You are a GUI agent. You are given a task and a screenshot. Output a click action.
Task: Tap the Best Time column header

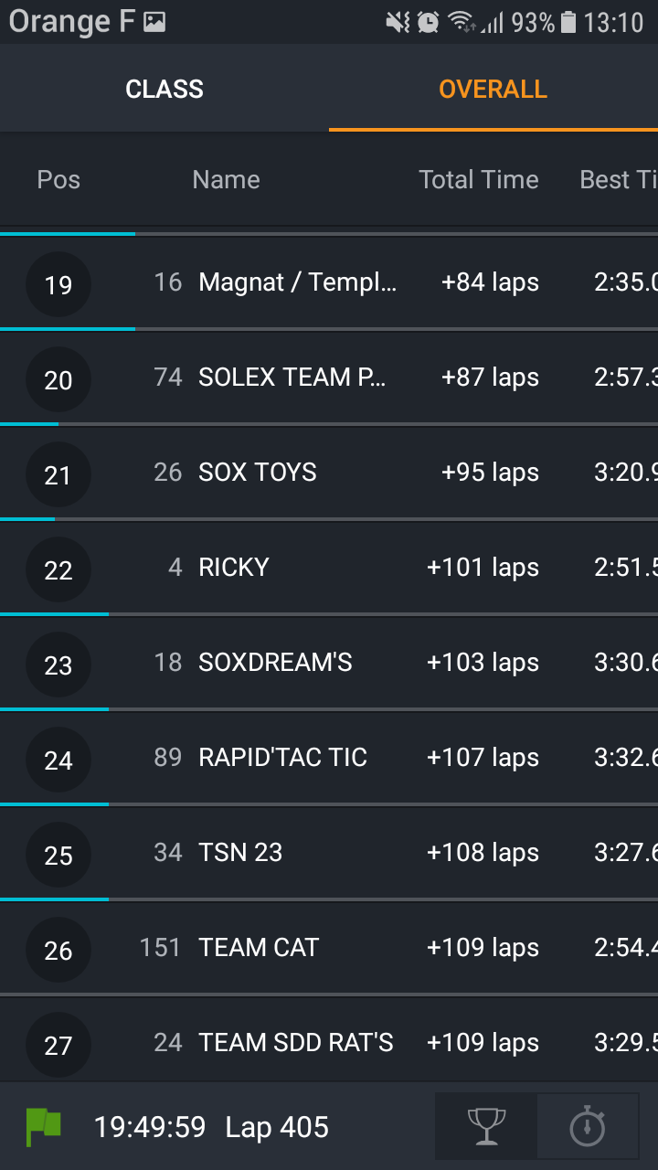(x=619, y=179)
